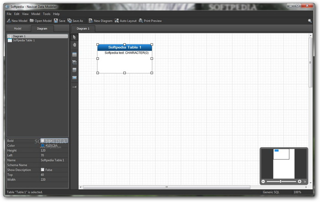320x202 pixels.
Task: Click the horizontal canvas scrollbar
Action: (167, 187)
